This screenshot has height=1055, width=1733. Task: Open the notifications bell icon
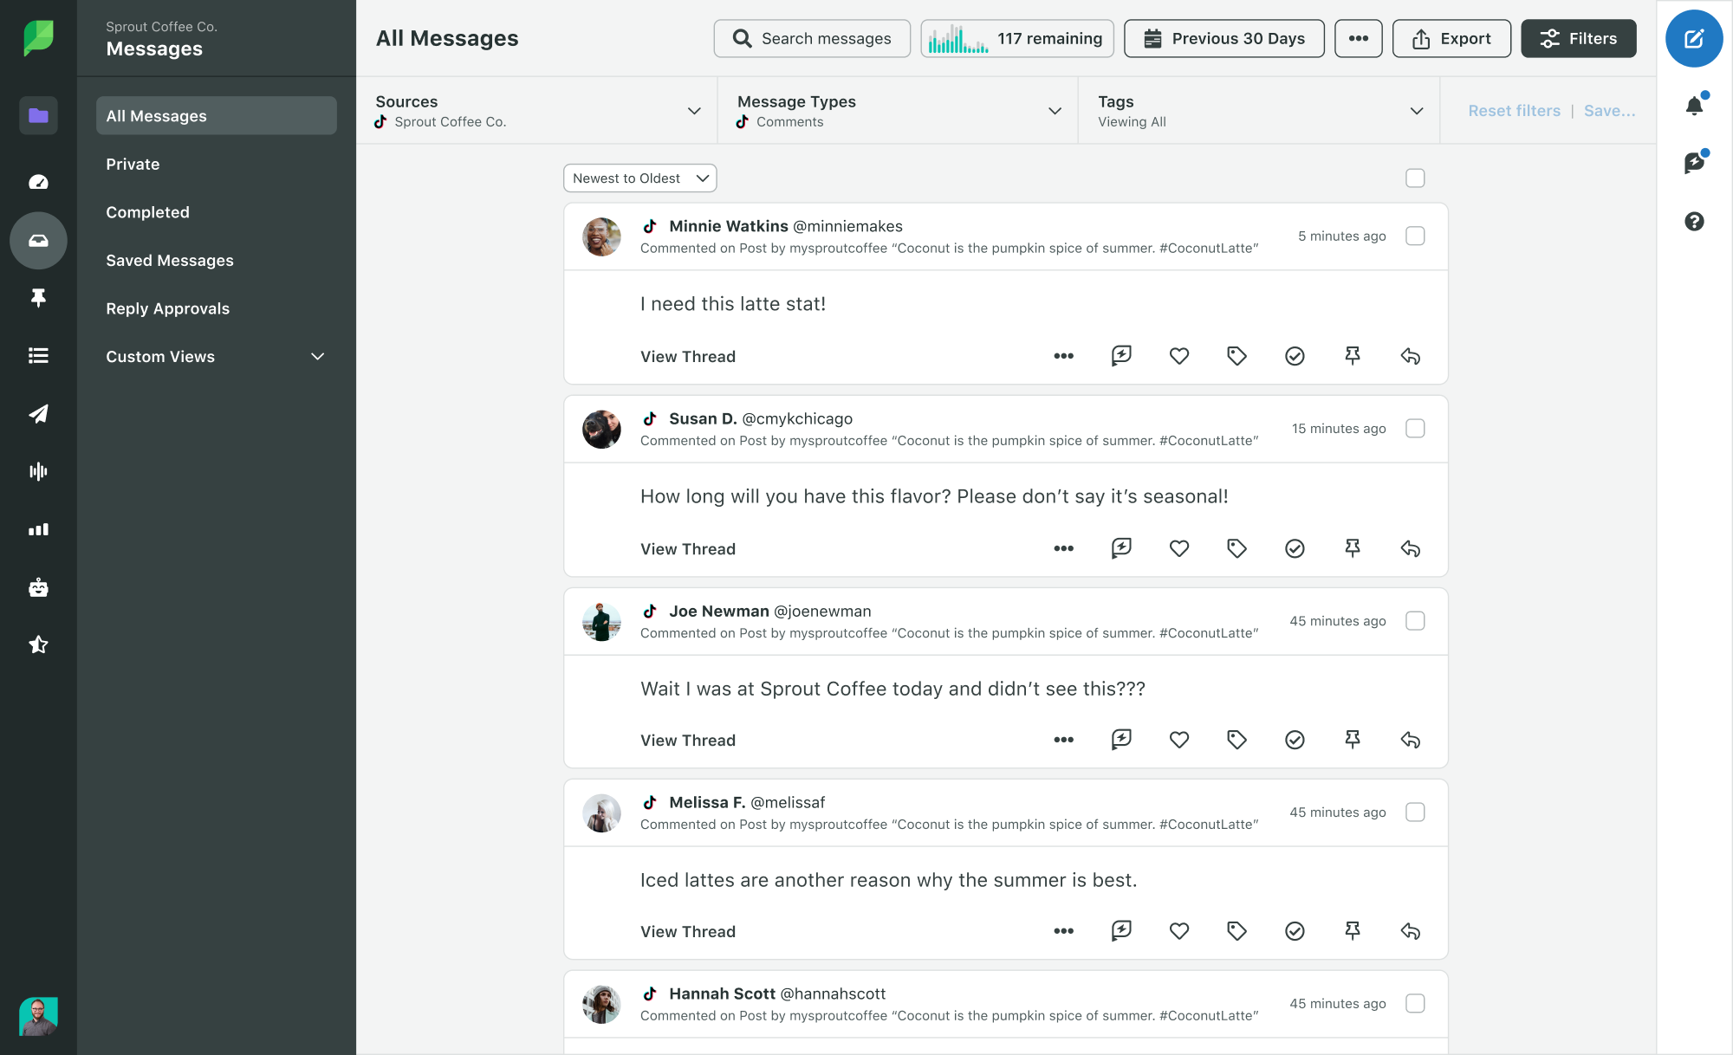(1694, 106)
